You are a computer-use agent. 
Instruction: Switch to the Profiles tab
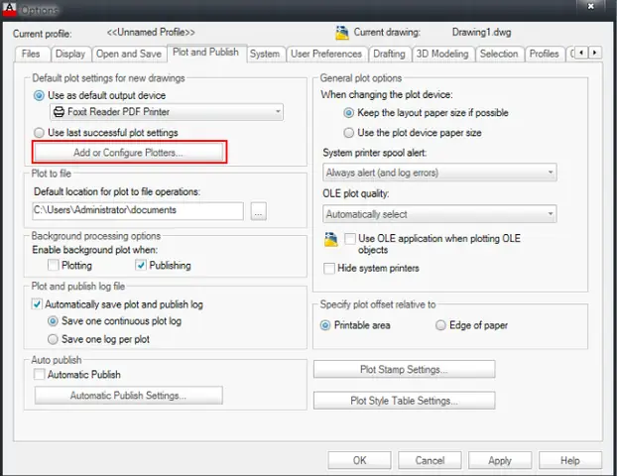(x=545, y=54)
